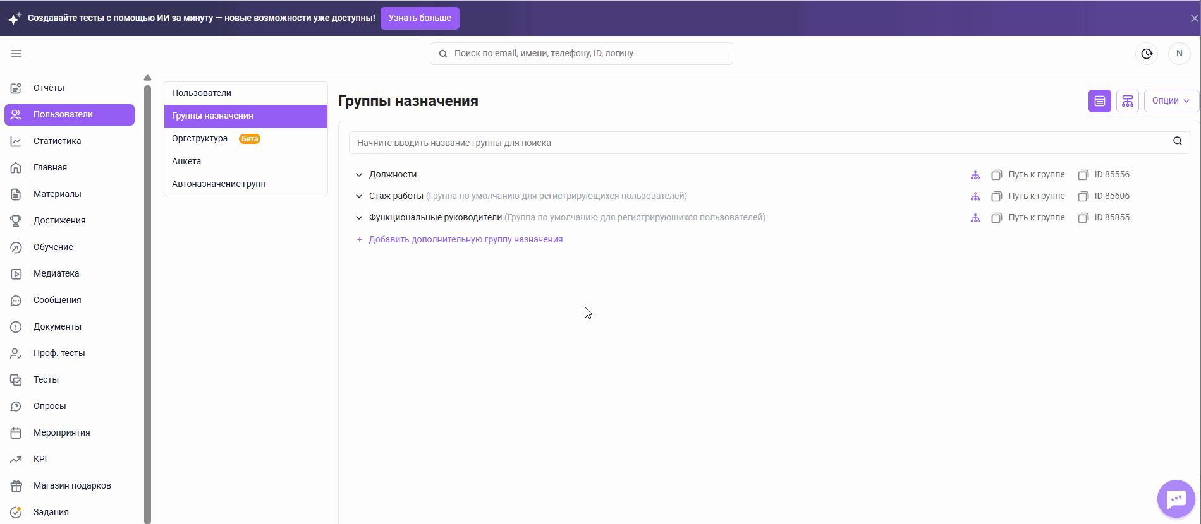Click the ID 85606 text
This screenshot has height=524, width=1201.
click(1112, 196)
